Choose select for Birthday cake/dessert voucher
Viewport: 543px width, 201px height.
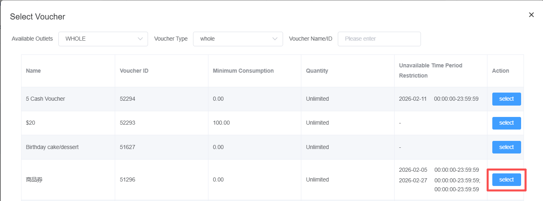(x=506, y=147)
